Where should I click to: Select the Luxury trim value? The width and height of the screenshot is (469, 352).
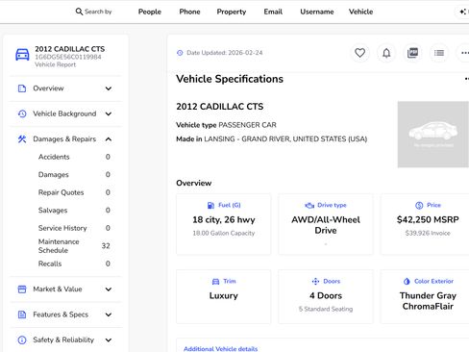(224, 295)
